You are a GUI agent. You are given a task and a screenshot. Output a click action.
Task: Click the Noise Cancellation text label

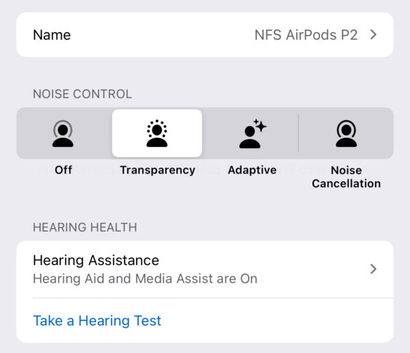click(346, 177)
